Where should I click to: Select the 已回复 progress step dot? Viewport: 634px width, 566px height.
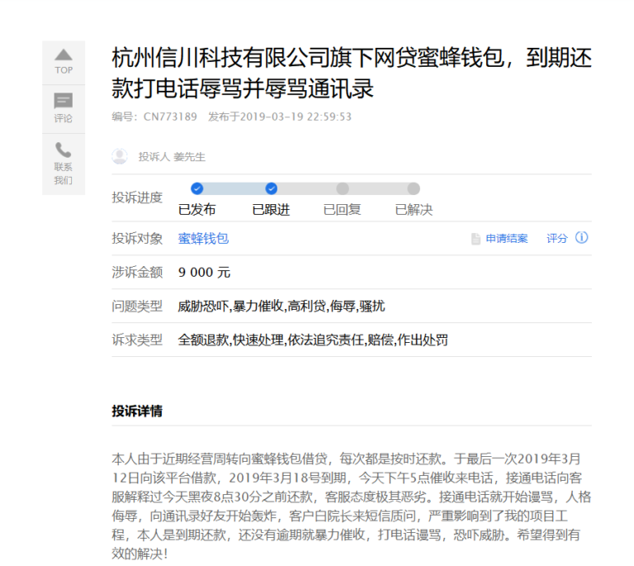[x=343, y=188]
